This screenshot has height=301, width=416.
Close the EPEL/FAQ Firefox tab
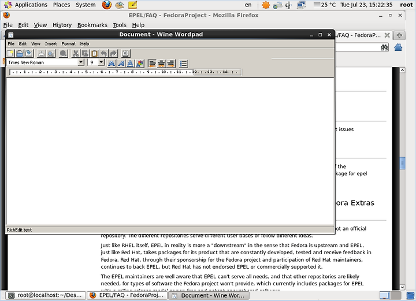[x=387, y=35]
